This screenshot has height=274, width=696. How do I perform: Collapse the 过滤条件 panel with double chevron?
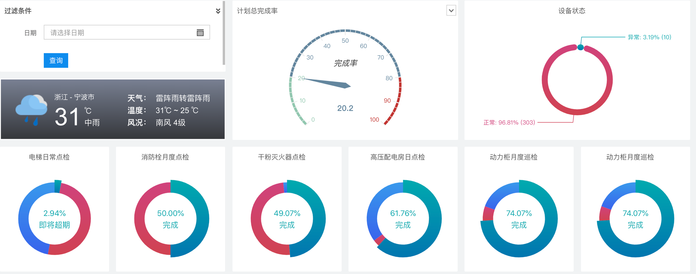point(218,11)
